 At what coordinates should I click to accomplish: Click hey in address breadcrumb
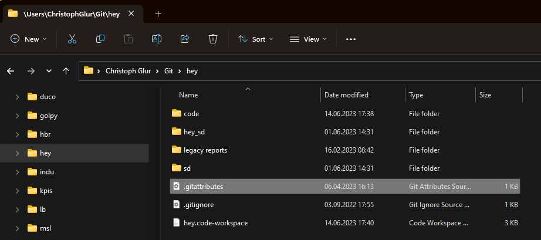pyautogui.click(x=192, y=71)
